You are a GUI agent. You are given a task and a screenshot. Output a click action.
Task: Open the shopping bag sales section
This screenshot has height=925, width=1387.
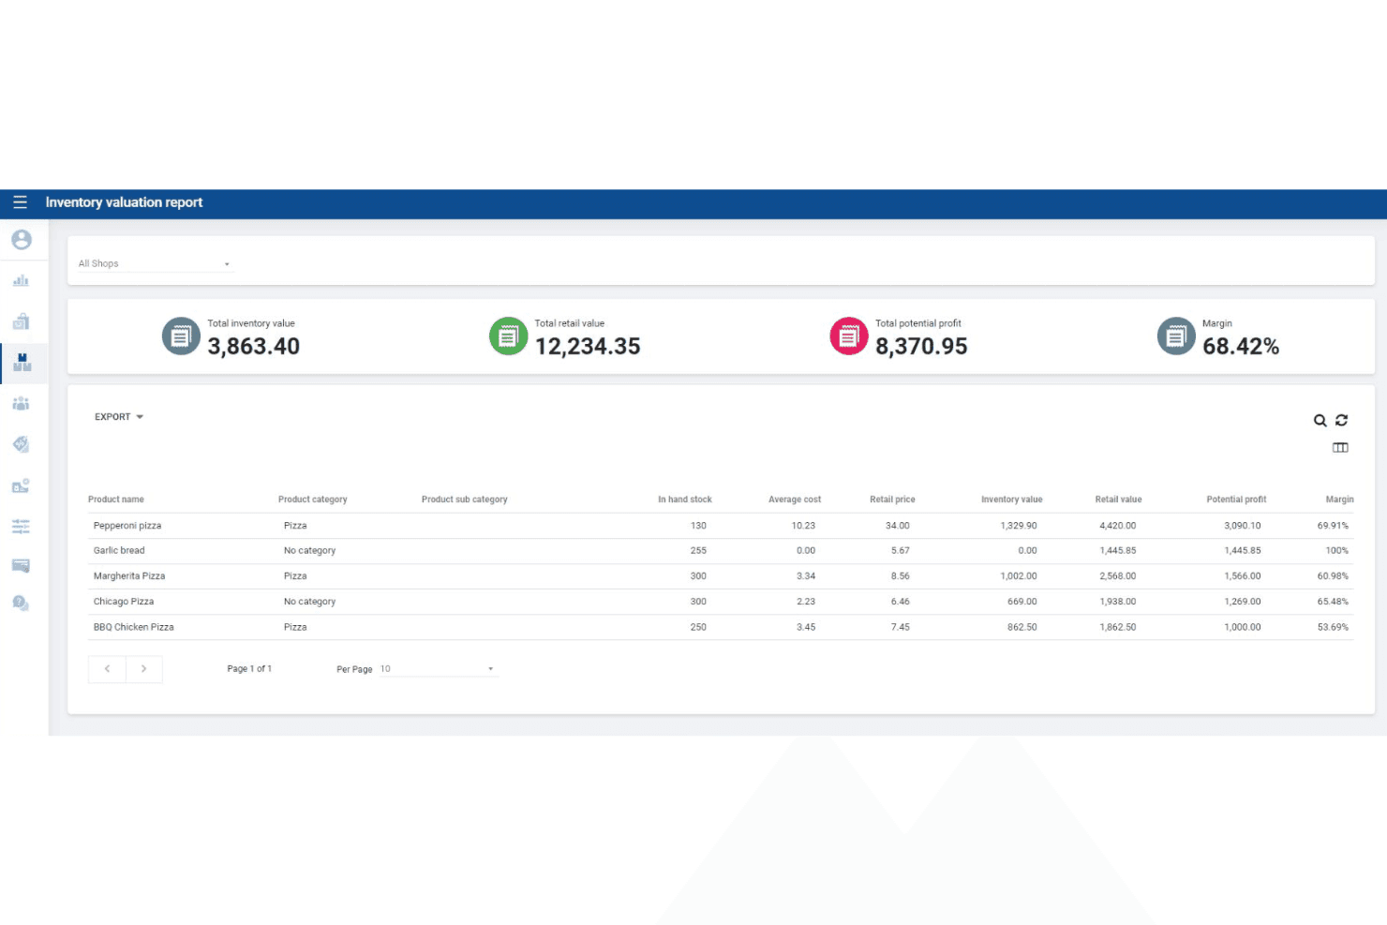coord(21,321)
